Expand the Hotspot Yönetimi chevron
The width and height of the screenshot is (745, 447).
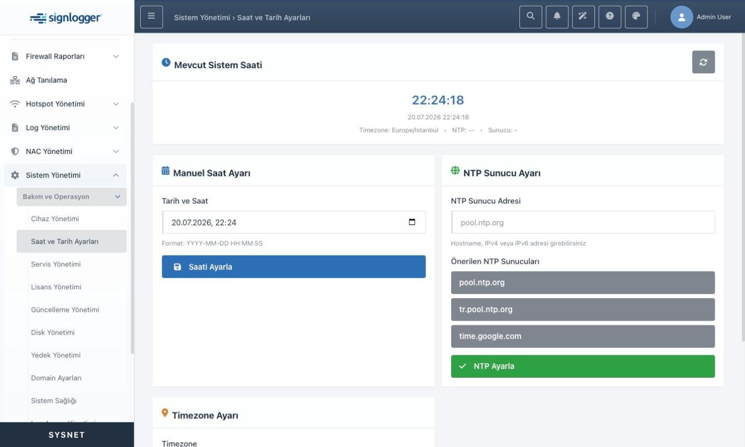coord(116,104)
